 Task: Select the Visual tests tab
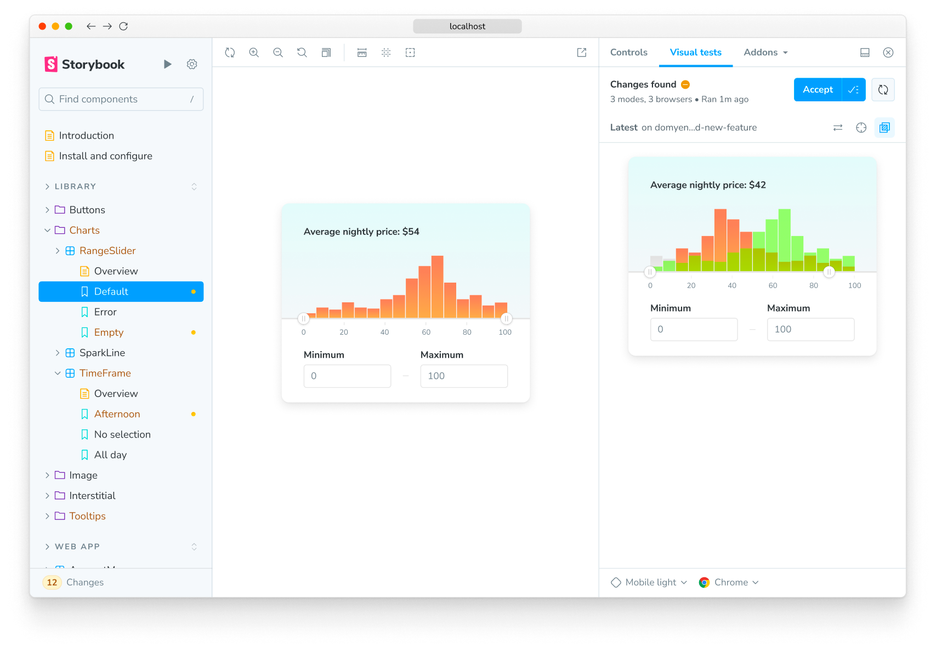(x=696, y=53)
